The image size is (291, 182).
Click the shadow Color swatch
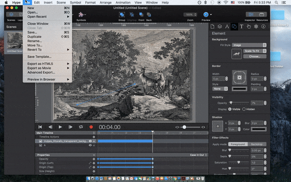[x=259, y=129]
